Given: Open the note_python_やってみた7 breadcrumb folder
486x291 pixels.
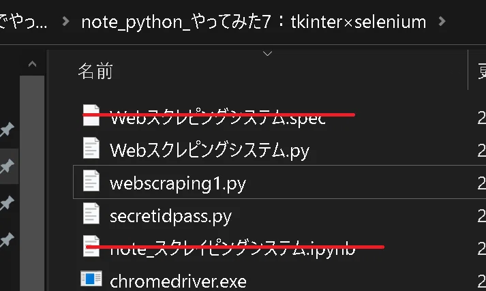Looking at the screenshot, I should click(x=254, y=22).
